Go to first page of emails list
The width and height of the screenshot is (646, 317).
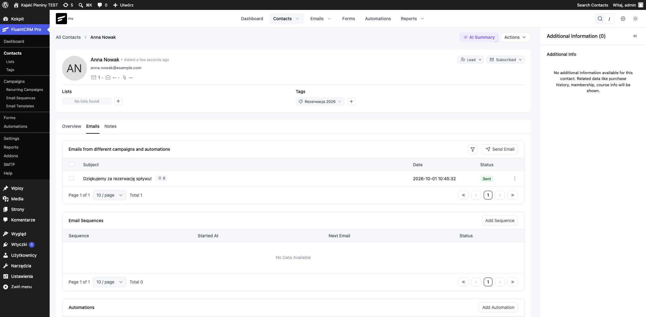[464, 195]
